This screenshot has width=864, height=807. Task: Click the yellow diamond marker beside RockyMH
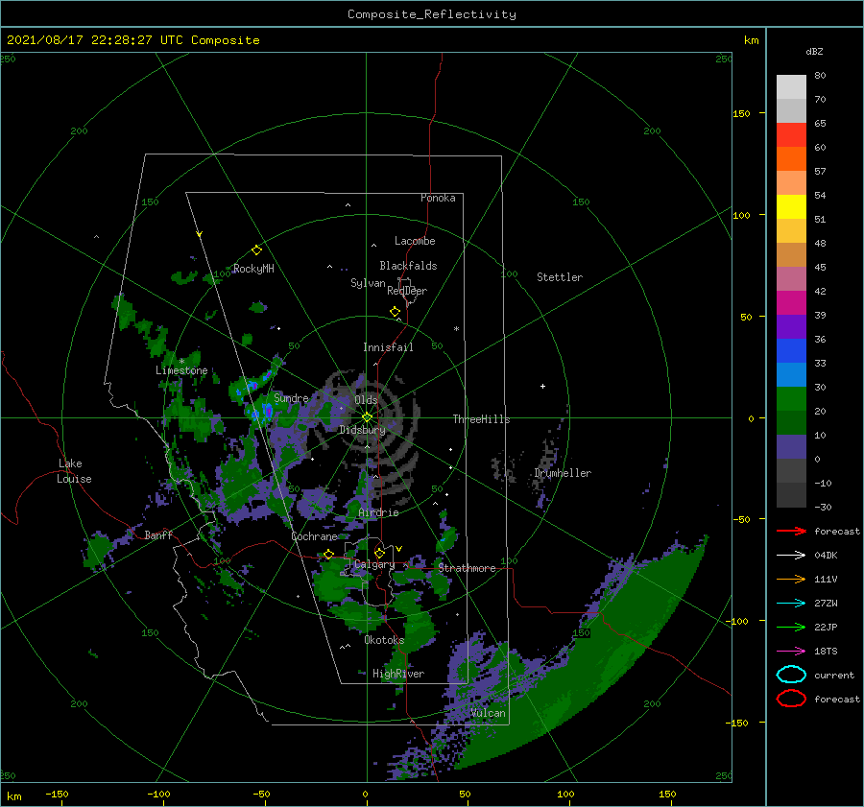click(x=256, y=250)
